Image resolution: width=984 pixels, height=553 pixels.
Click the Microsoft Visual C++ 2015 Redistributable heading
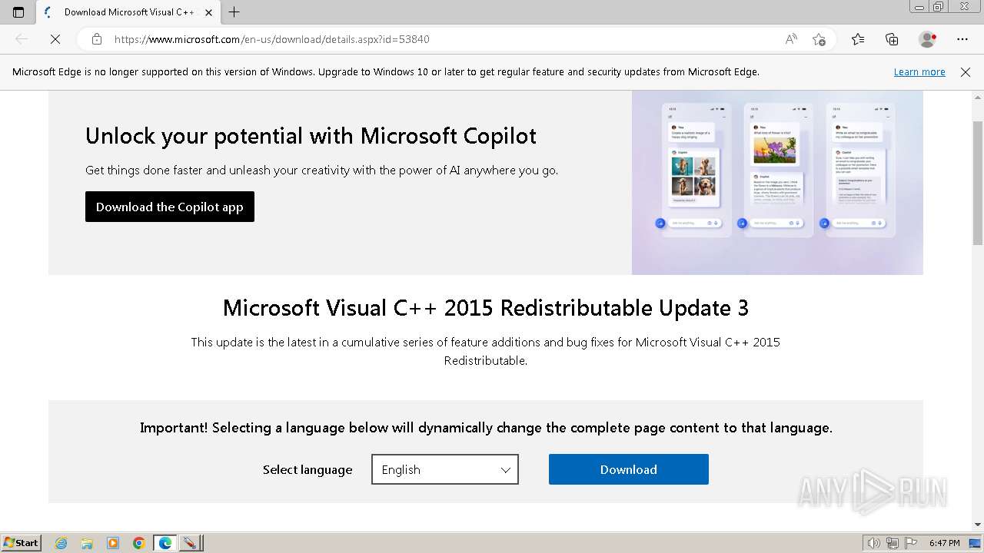click(x=486, y=308)
